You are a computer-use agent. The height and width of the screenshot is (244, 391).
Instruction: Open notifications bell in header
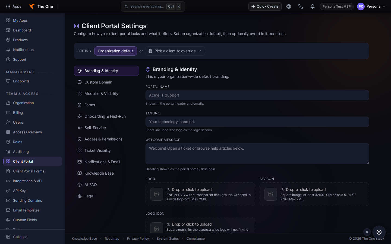(x=313, y=7)
